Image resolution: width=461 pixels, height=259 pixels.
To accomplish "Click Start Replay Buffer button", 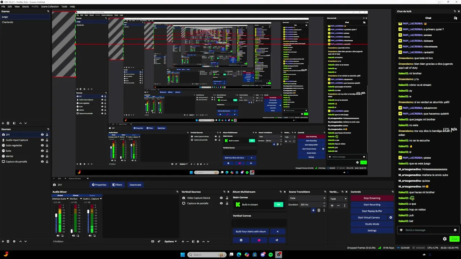I will (x=372, y=211).
